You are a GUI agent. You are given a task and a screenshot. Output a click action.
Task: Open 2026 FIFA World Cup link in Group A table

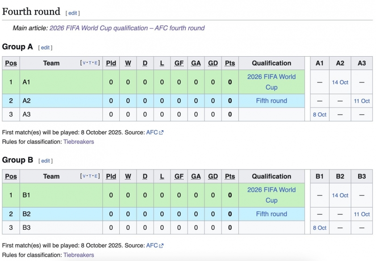(272, 82)
